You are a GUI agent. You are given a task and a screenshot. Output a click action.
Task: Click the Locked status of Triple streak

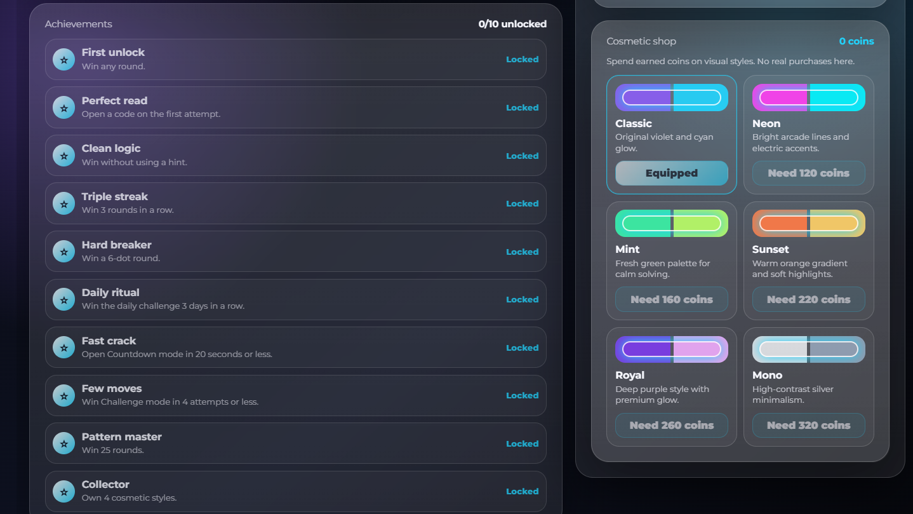tap(522, 204)
